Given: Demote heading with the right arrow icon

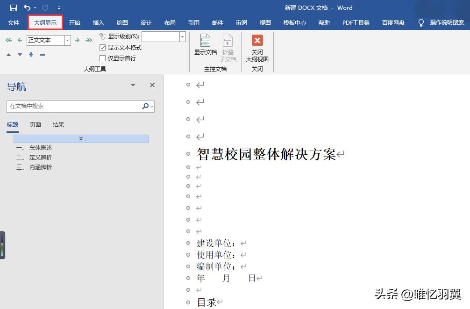Looking at the screenshot, I should pyautogui.click(x=77, y=40).
